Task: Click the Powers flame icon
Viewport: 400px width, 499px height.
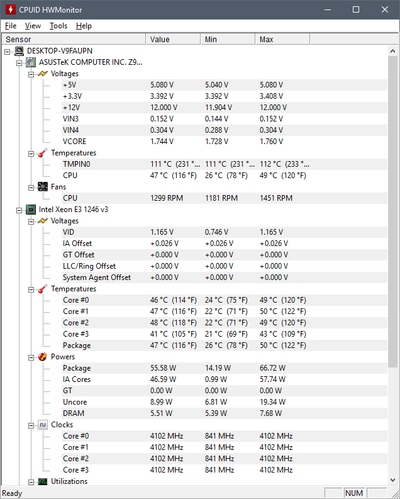Action: pos(43,357)
